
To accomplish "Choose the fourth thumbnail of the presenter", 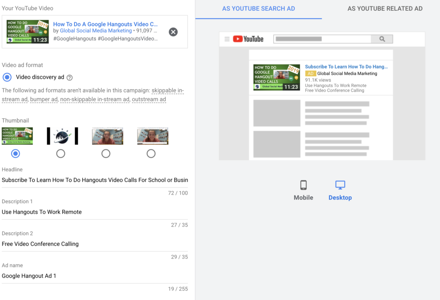I will 153,136.
